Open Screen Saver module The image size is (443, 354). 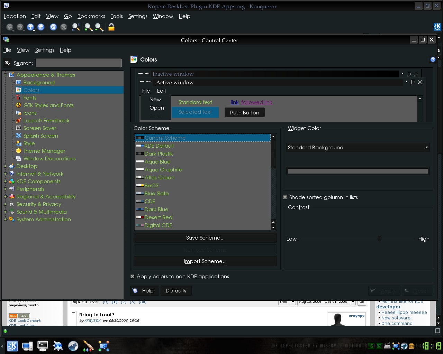click(40, 128)
